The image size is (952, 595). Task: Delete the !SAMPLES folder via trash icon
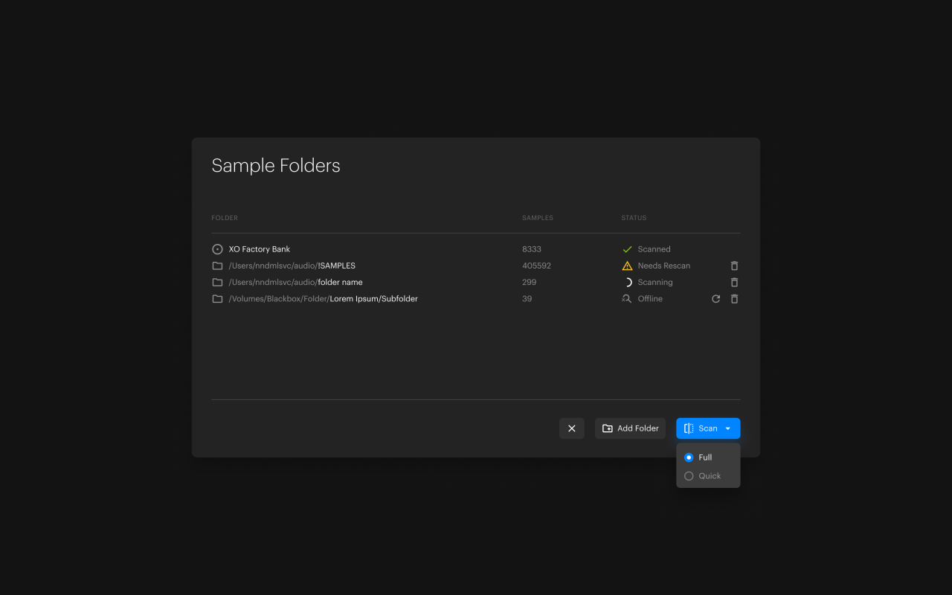coord(734,266)
